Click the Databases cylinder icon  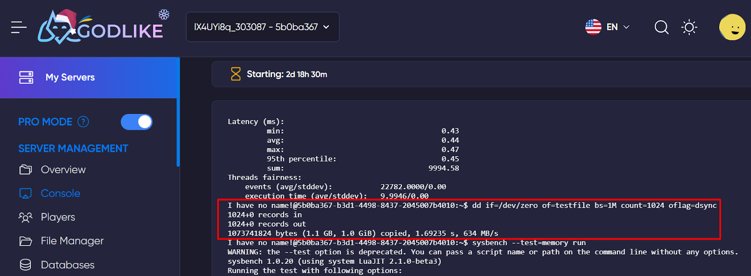pos(25,265)
